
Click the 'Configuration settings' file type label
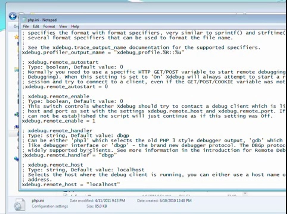click(x=50, y=206)
